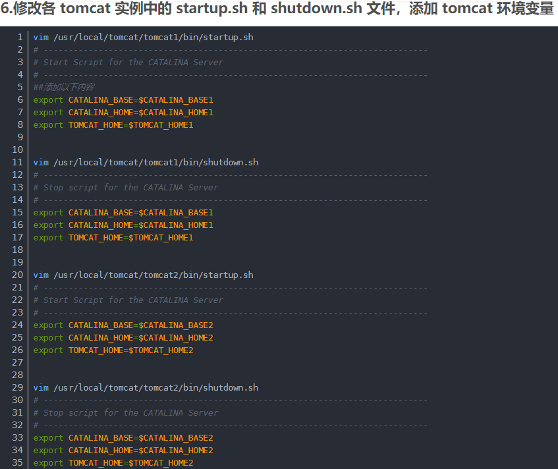Select export CATALINA_BASE=$CATALINA_BASE1 on line 15
Viewport: 558px width, 469px height.
pyautogui.click(x=123, y=213)
